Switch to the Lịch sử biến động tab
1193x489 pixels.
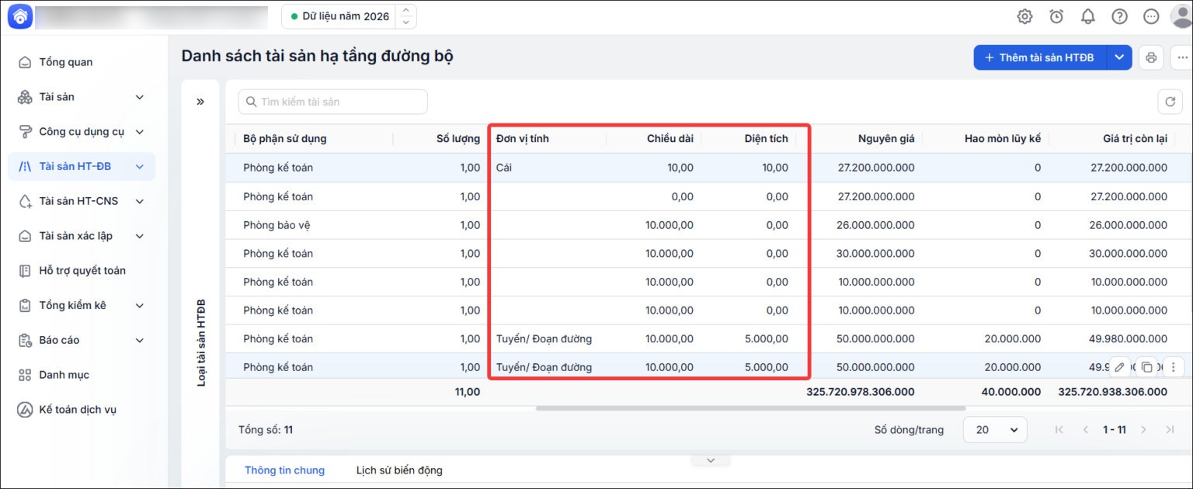tap(399, 470)
